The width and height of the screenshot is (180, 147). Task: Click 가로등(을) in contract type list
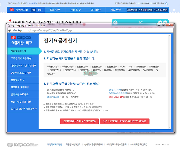click(x=120, y=70)
